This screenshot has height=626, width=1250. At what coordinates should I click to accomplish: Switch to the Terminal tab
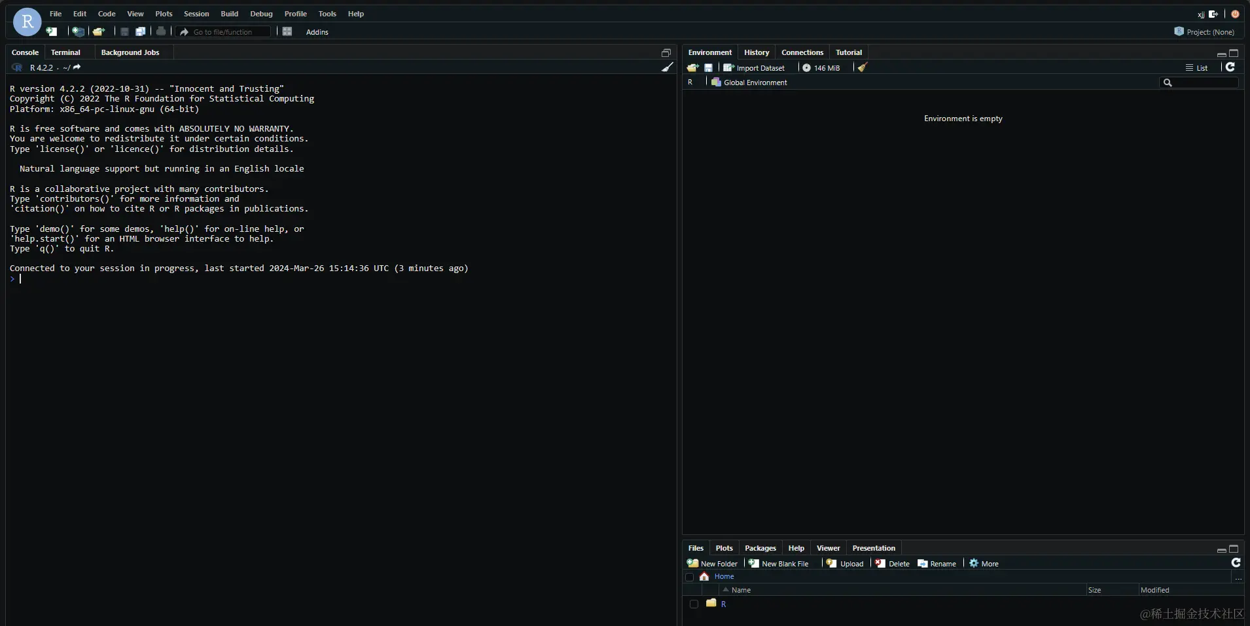[x=65, y=52]
